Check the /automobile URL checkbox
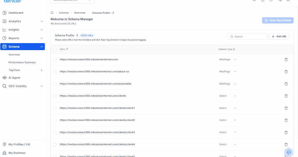This screenshot has width=298, height=157. [x=55, y=84]
